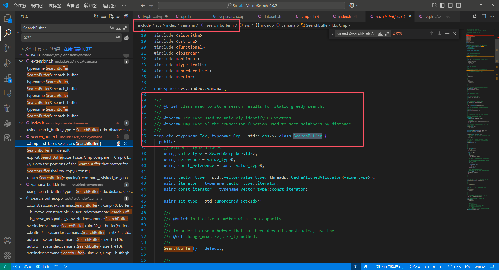
Task: Click the 在编辑器中打开 link
Action: pos(78,49)
